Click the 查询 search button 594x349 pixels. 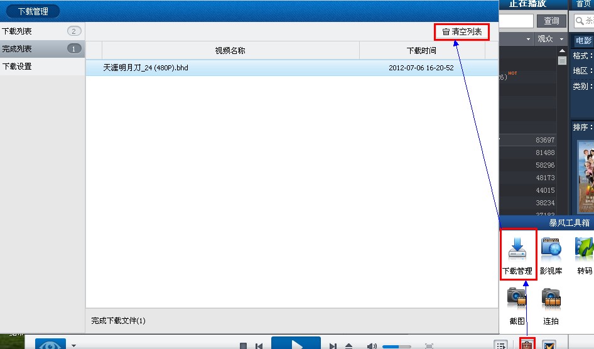click(551, 21)
